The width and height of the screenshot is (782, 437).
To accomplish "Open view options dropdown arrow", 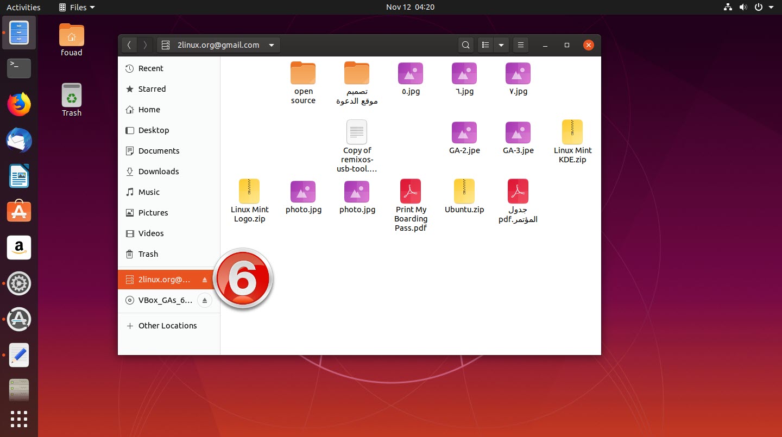I will pyautogui.click(x=501, y=45).
